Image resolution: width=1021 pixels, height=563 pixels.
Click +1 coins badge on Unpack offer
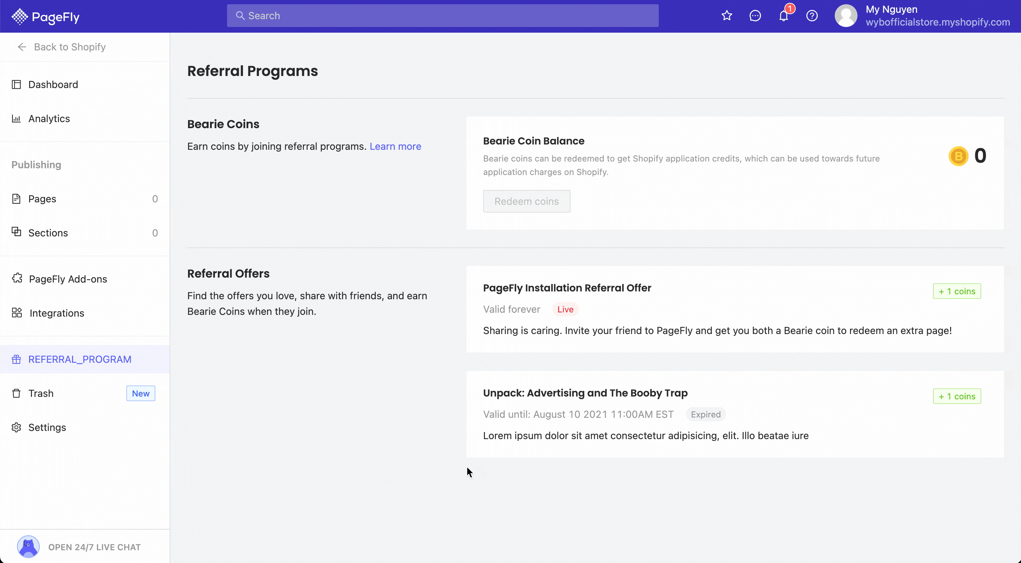[957, 396]
